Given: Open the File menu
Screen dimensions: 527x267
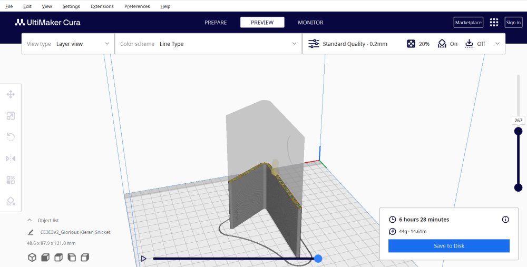Looking at the screenshot, I should 9,6.
